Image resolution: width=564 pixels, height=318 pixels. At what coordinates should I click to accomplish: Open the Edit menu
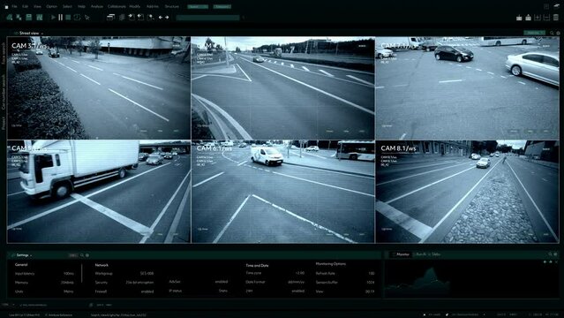[26, 6]
